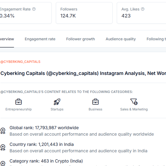Viewport: 166px width, 166px height.
Task: Click the 124.7K followers value
Action: 68,16
